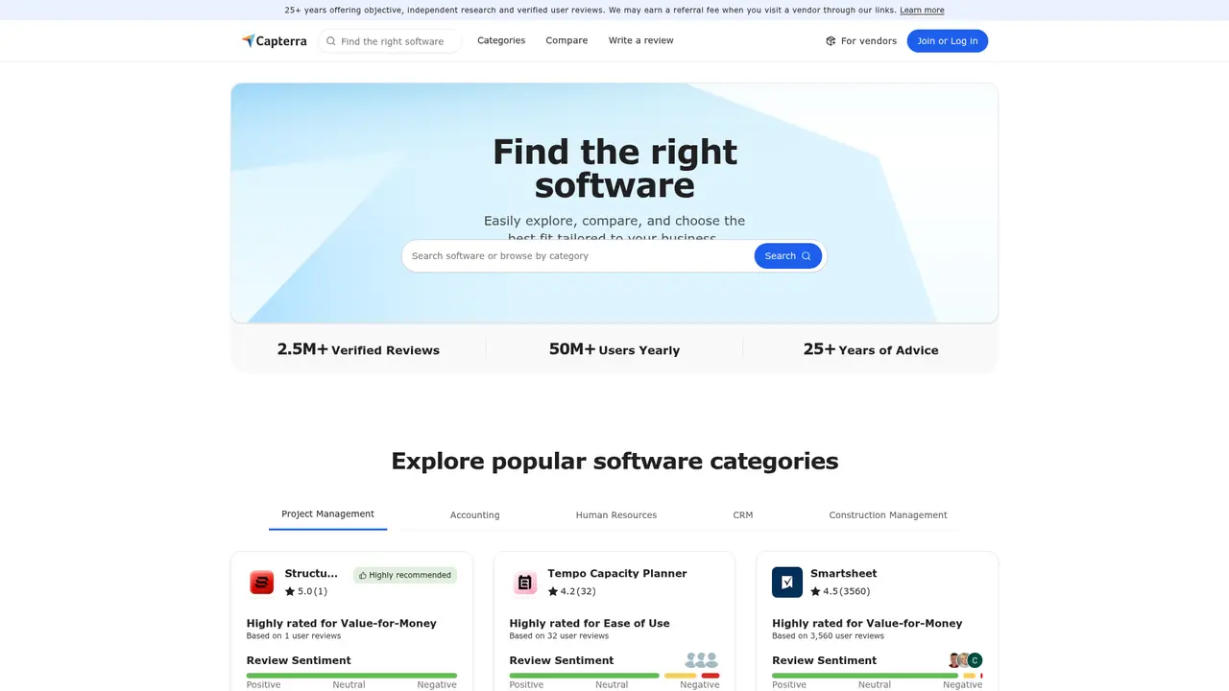
Task: Click the star rating beside 4.2 (32)
Action: tap(553, 591)
